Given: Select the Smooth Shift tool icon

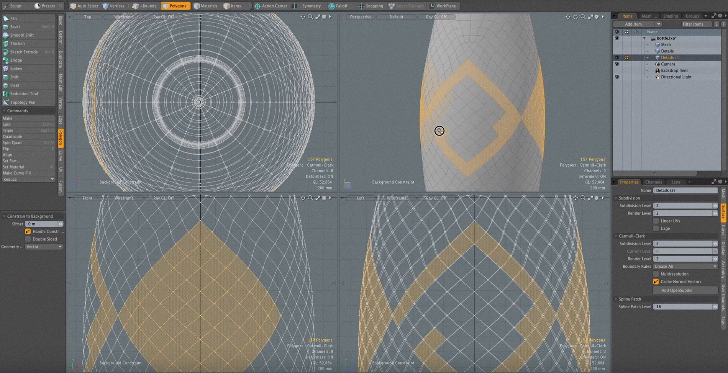Looking at the screenshot, I should [x=5, y=35].
